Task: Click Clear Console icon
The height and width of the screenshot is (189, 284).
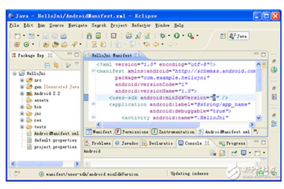Action: (213, 153)
